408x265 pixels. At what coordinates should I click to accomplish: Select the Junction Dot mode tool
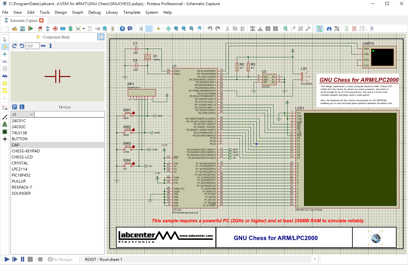click(5, 54)
